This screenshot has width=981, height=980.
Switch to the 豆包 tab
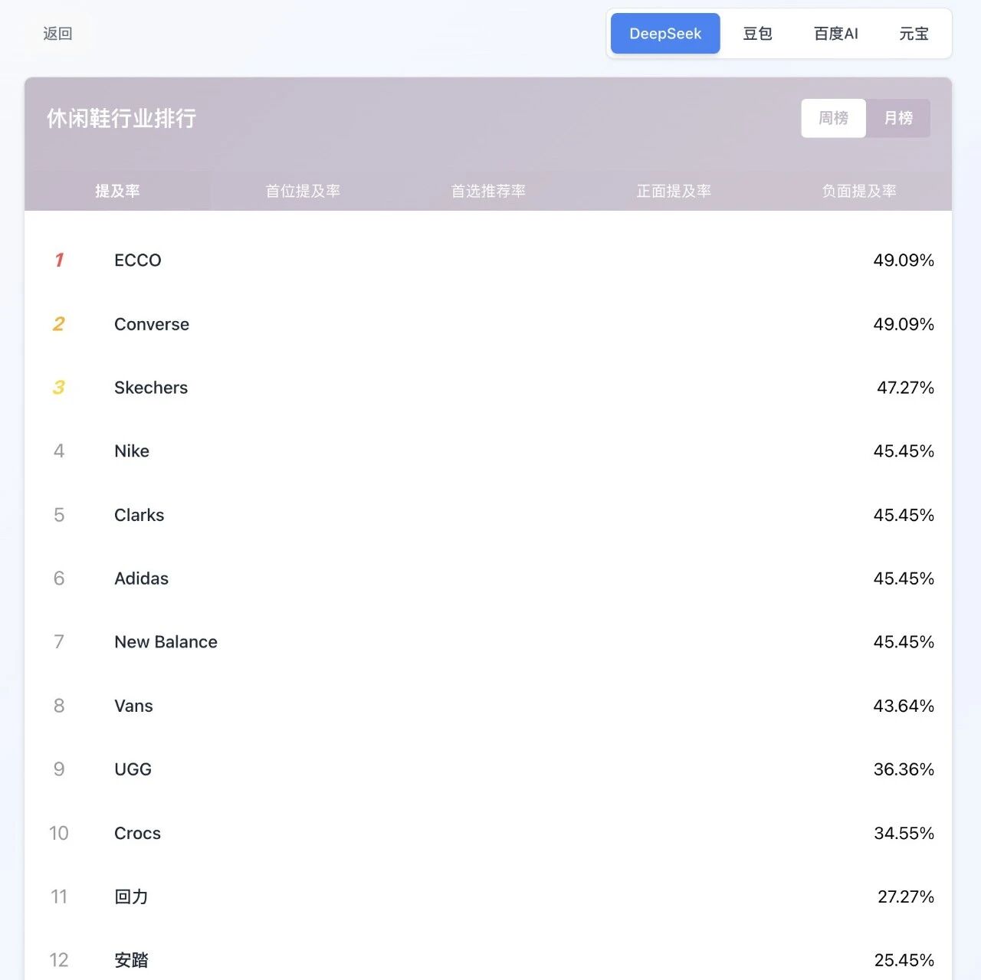tap(757, 34)
